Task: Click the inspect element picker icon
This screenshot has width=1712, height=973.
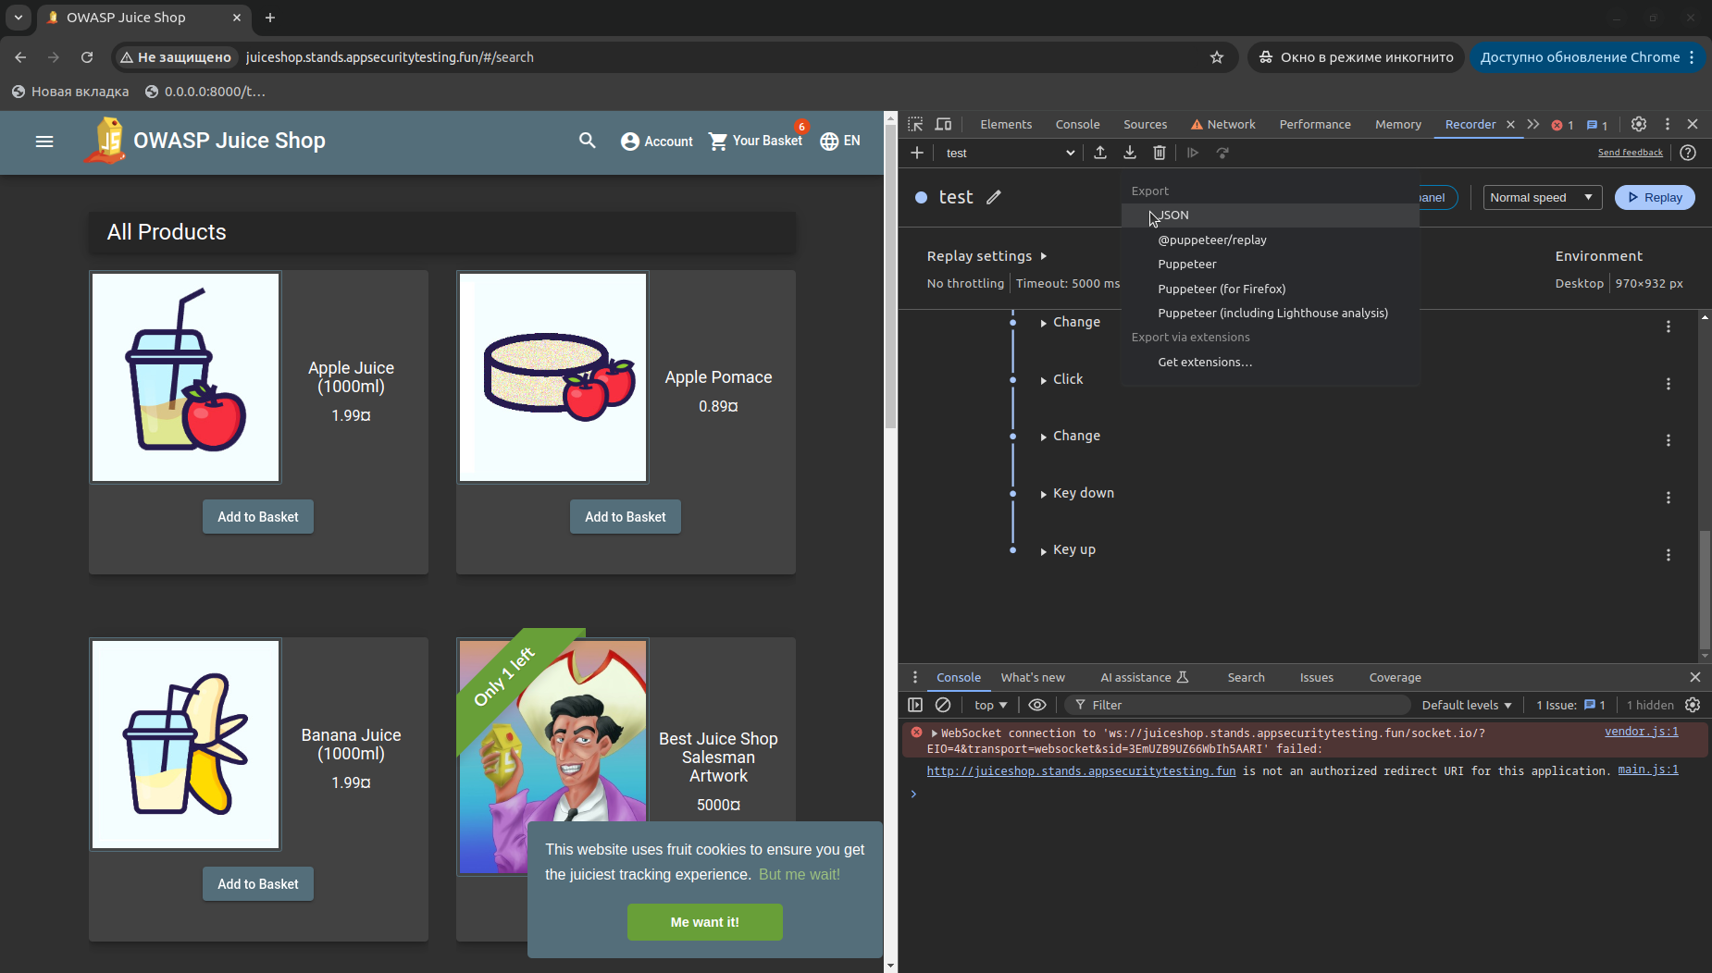Action: click(x=915, y=124)
